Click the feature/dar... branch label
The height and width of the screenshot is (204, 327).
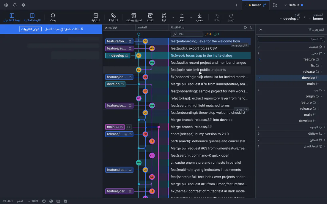pyautogui.click(x=119, y=191)
